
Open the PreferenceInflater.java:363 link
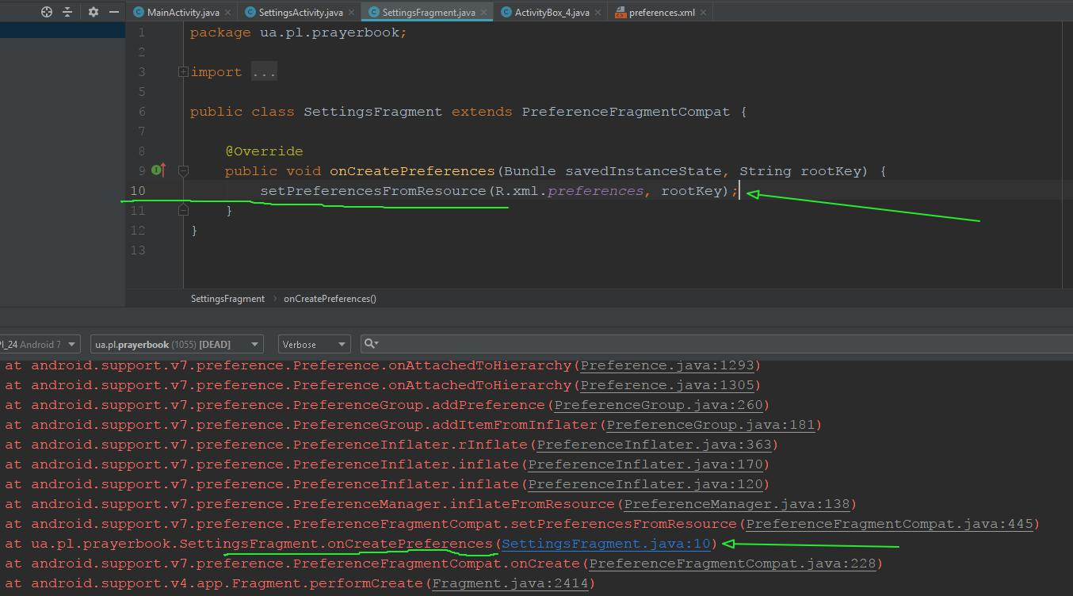pos(654,445)
